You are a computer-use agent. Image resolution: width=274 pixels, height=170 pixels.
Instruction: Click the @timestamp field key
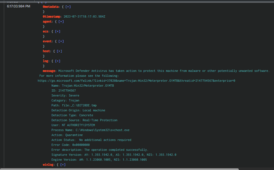pos(51,16)
